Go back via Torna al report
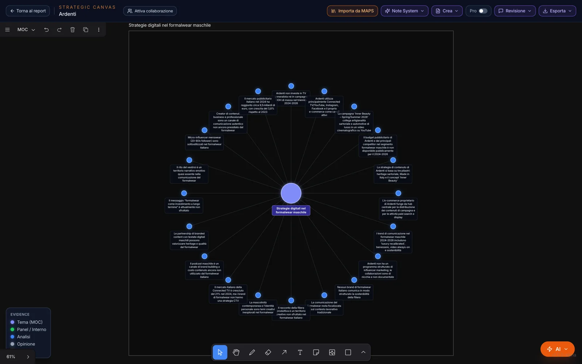Viewport: 582px width, 364px height. coord(28,11)
